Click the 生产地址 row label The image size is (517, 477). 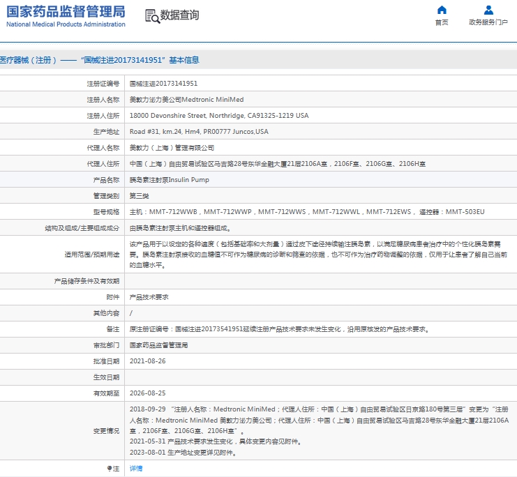[106, 132]
